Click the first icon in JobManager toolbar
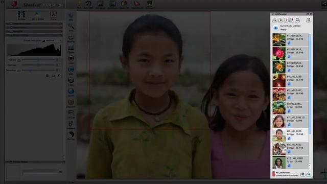Screen dimensions: 327x184 click(275, 20)
